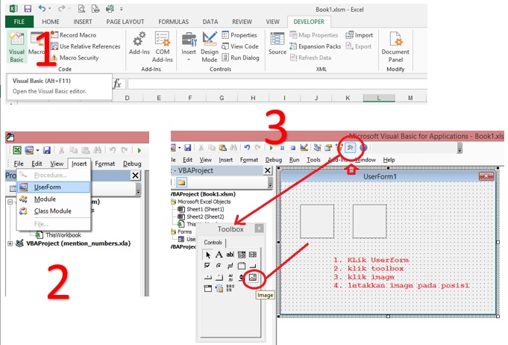Select Sheet2 (Sheet2) in project tree
Screen dimensions: 508x345
point(201,217)
